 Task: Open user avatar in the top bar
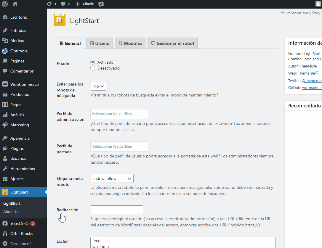pos(318,4)
